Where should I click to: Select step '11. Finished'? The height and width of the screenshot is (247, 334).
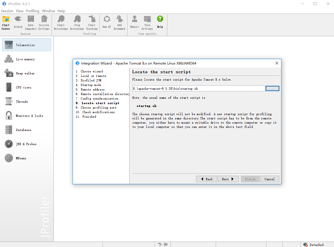pyautogui.click(x=86, y=117)
